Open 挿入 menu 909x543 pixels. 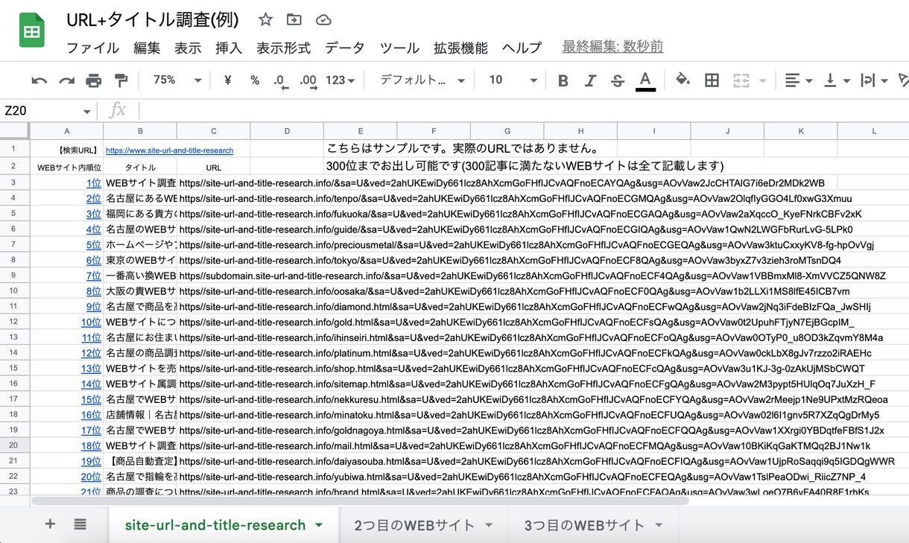[229, 48]
